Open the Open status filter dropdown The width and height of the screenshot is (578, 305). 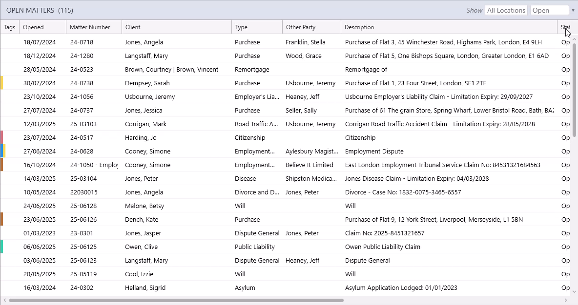tap(550, 10)
